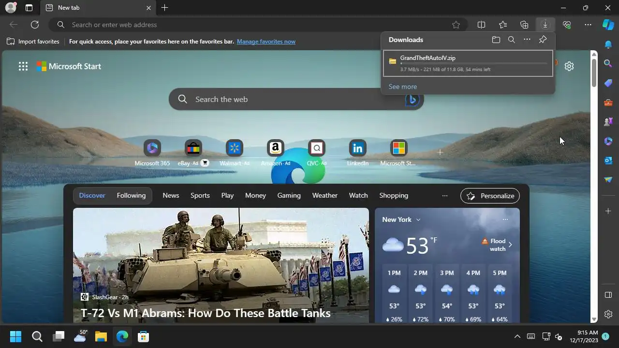Screen dimensions: 619x348
Task: Open the Shopping feed tab
Action: tap(394, 195)
